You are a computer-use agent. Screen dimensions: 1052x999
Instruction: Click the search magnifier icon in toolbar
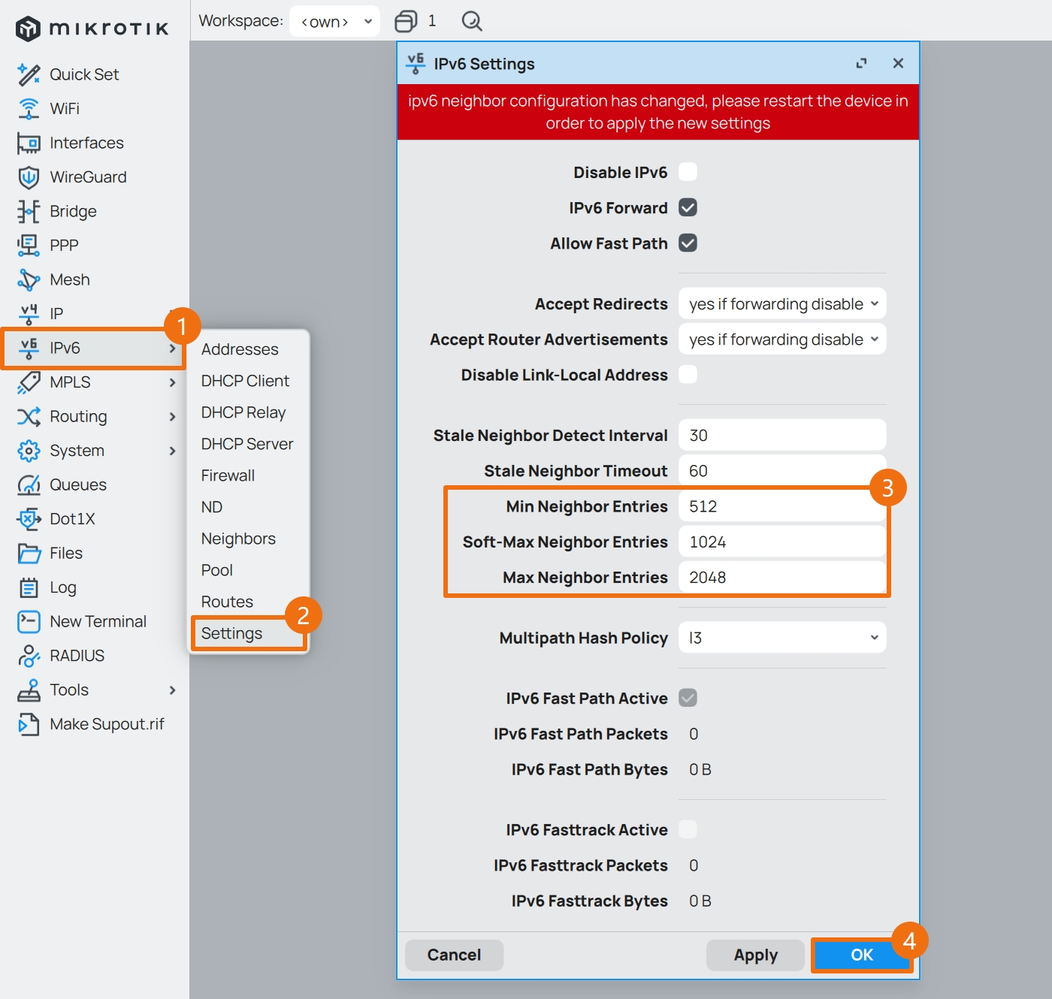471,21
